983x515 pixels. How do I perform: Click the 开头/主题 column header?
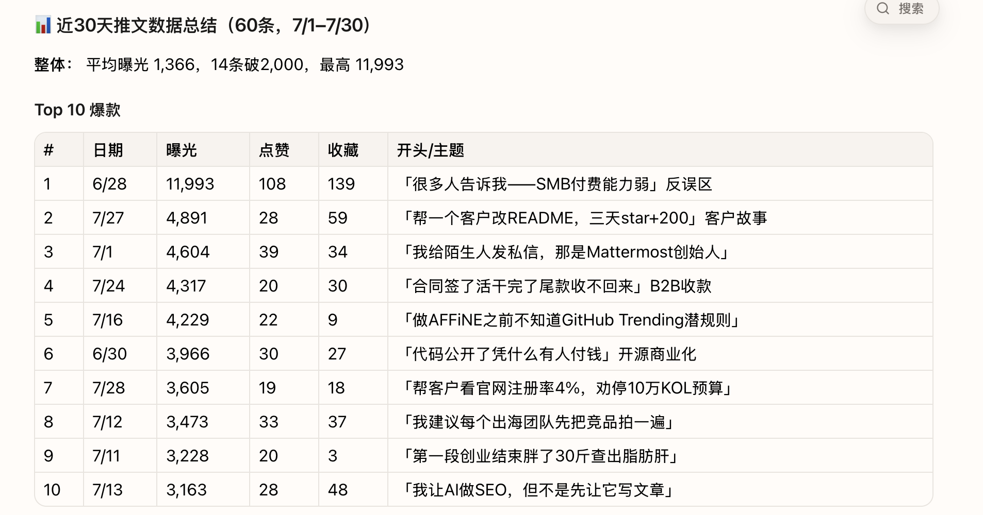click(431, 150)
